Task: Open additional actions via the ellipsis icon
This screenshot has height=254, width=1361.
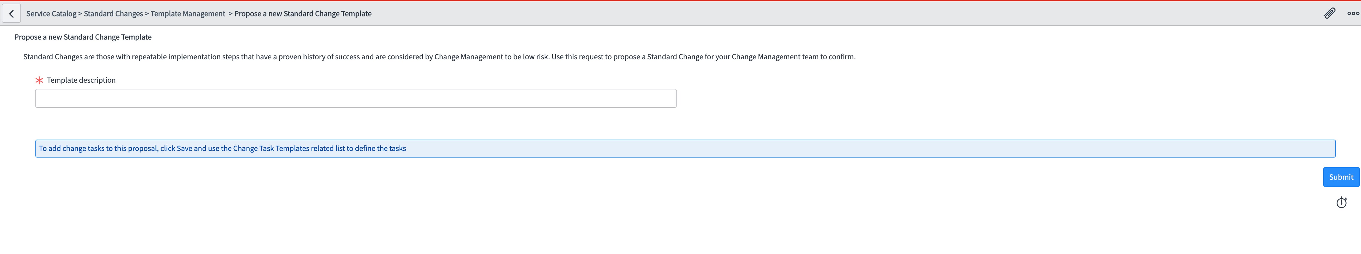Action: pyautogui.click(x=1354, y=13)
